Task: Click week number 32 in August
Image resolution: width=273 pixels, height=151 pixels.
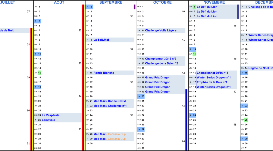Action: (x=80, y=30)
